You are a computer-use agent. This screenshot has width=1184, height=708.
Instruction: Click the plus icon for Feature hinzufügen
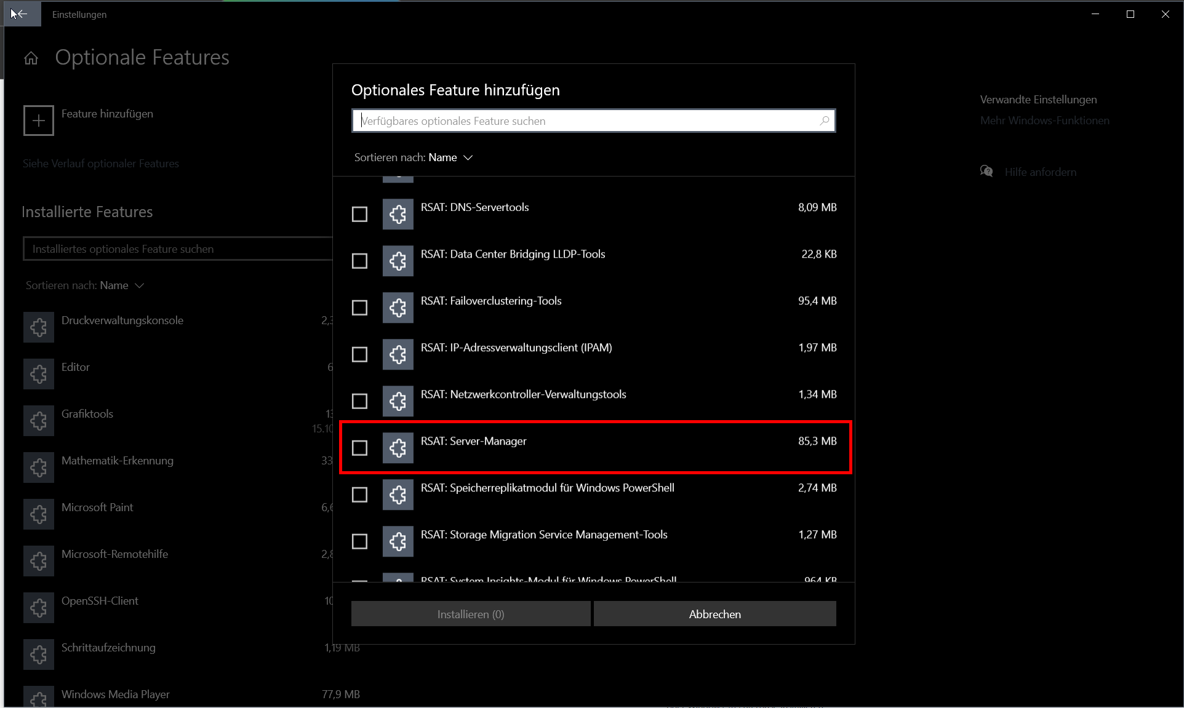(38, 121)
